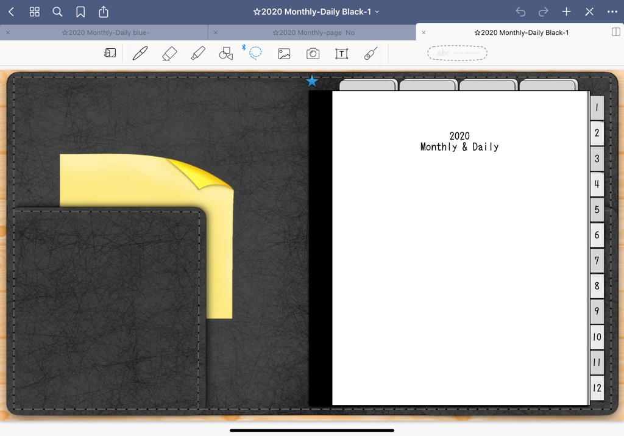Redo the last action

(543, 12)
